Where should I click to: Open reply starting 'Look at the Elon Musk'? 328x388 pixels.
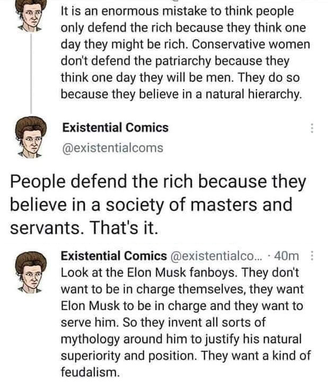click(x=185, y=322)
